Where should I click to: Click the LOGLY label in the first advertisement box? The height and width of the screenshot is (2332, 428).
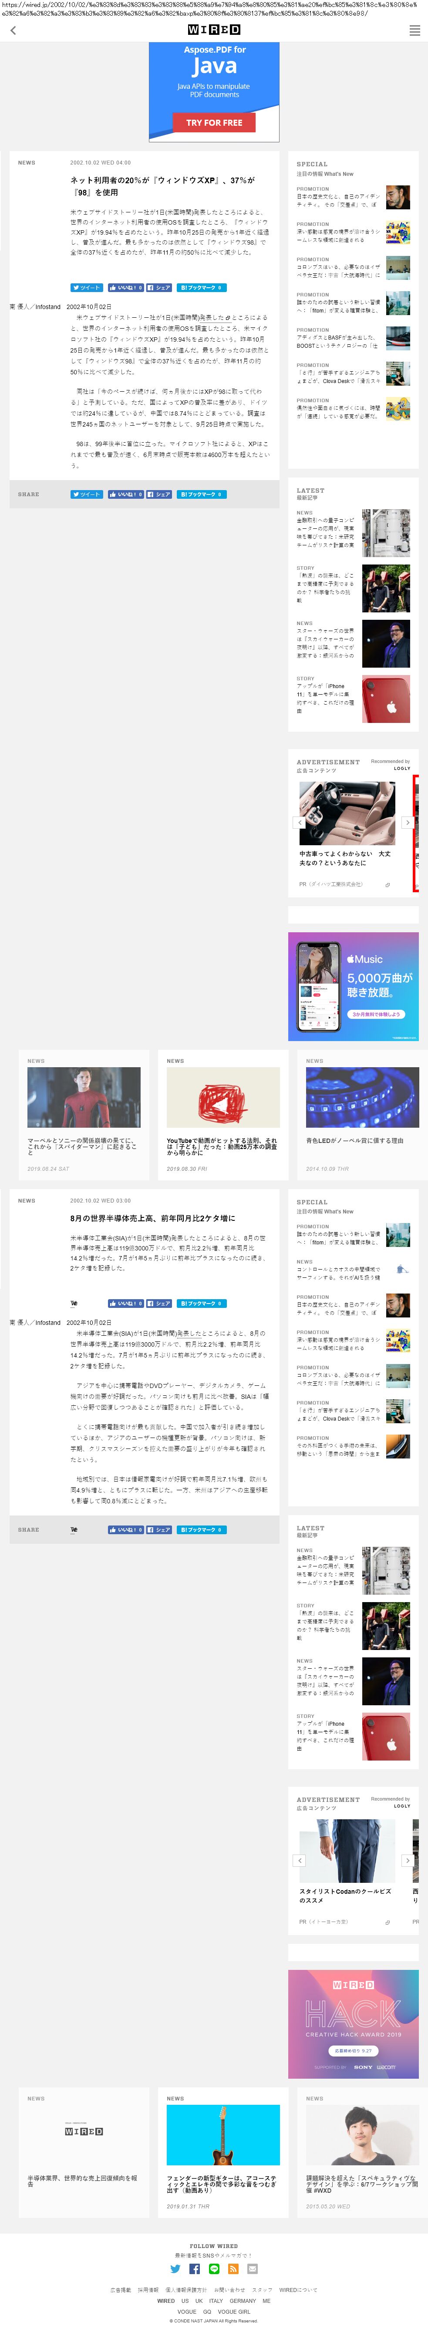click(x=402, y=769)
